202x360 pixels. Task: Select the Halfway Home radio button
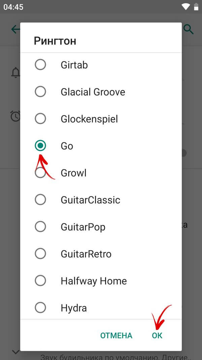tap(40, 281)
